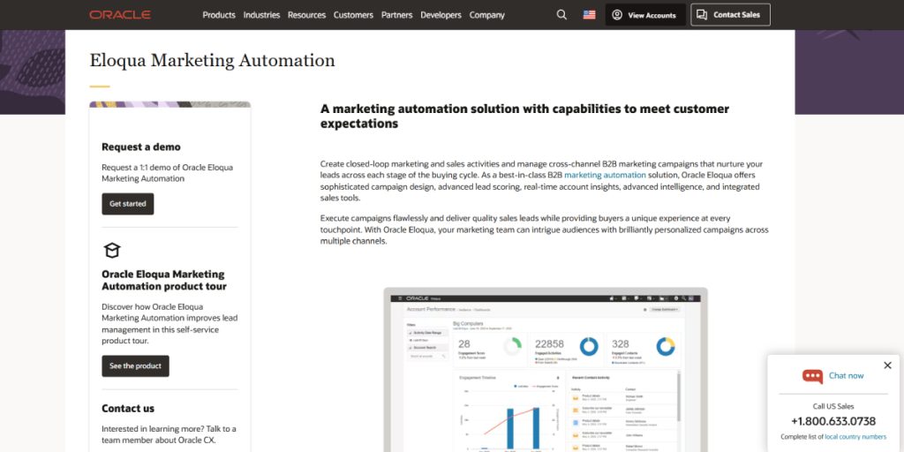
Task: Open the local country numbers link
Action: click(x=855, y=437)
